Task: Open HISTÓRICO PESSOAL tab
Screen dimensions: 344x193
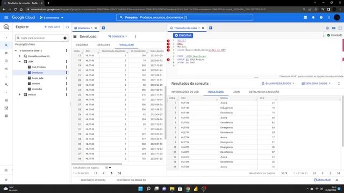Action: [x=93, y=180]
